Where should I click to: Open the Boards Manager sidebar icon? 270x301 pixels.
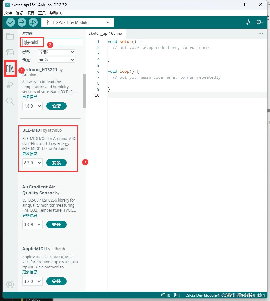tap(10, 52)
